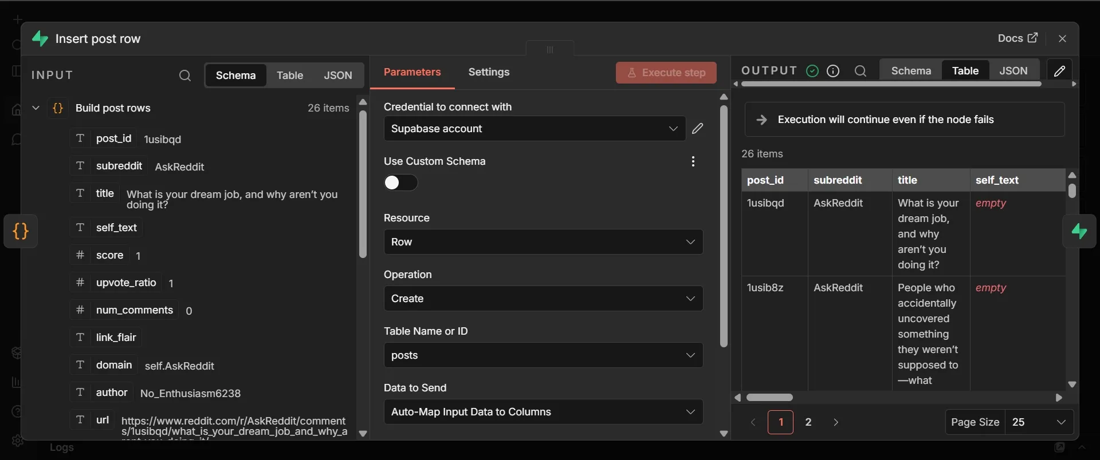Click the output table horizontal scrollbar
Screen dimensions: 1100x460
pyautogui.click(x=769, y=398)
